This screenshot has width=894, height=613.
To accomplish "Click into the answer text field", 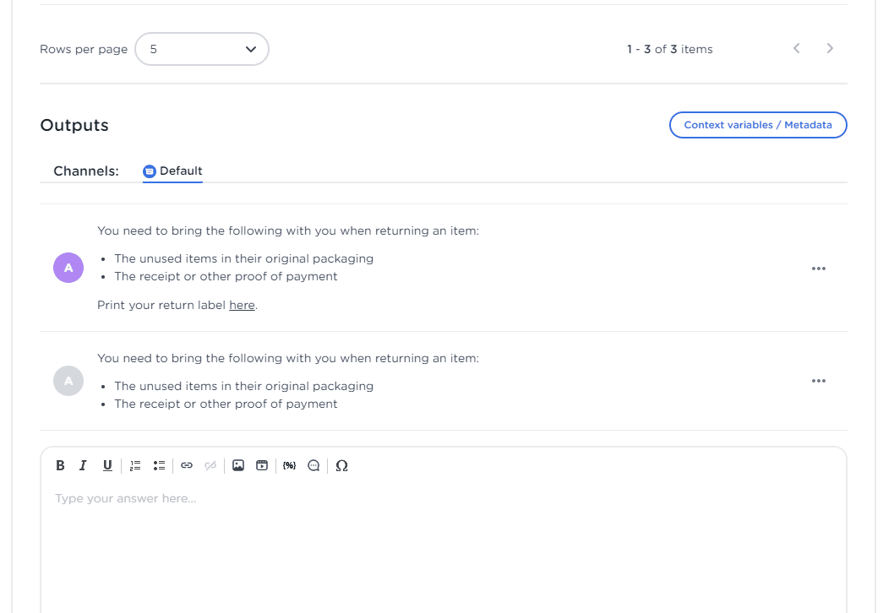I will (x=443, y=540).
